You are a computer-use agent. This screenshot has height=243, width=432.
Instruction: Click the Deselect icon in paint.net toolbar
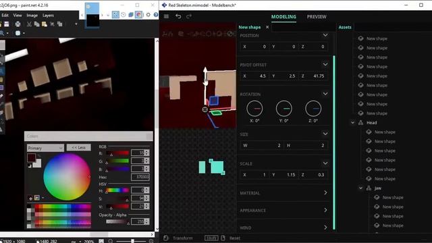click(59, 24)
